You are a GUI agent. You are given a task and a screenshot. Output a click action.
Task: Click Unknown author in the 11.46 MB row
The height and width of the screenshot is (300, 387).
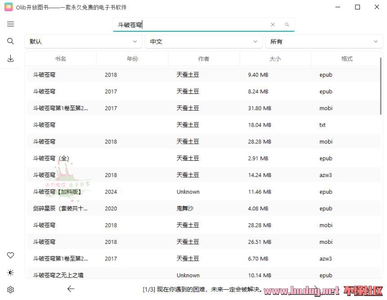(188, 192)
